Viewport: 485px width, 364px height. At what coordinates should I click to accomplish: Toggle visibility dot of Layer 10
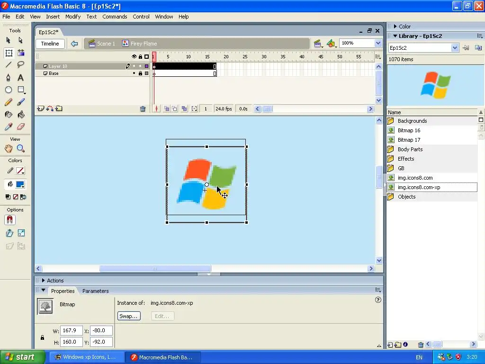[134, 66]
